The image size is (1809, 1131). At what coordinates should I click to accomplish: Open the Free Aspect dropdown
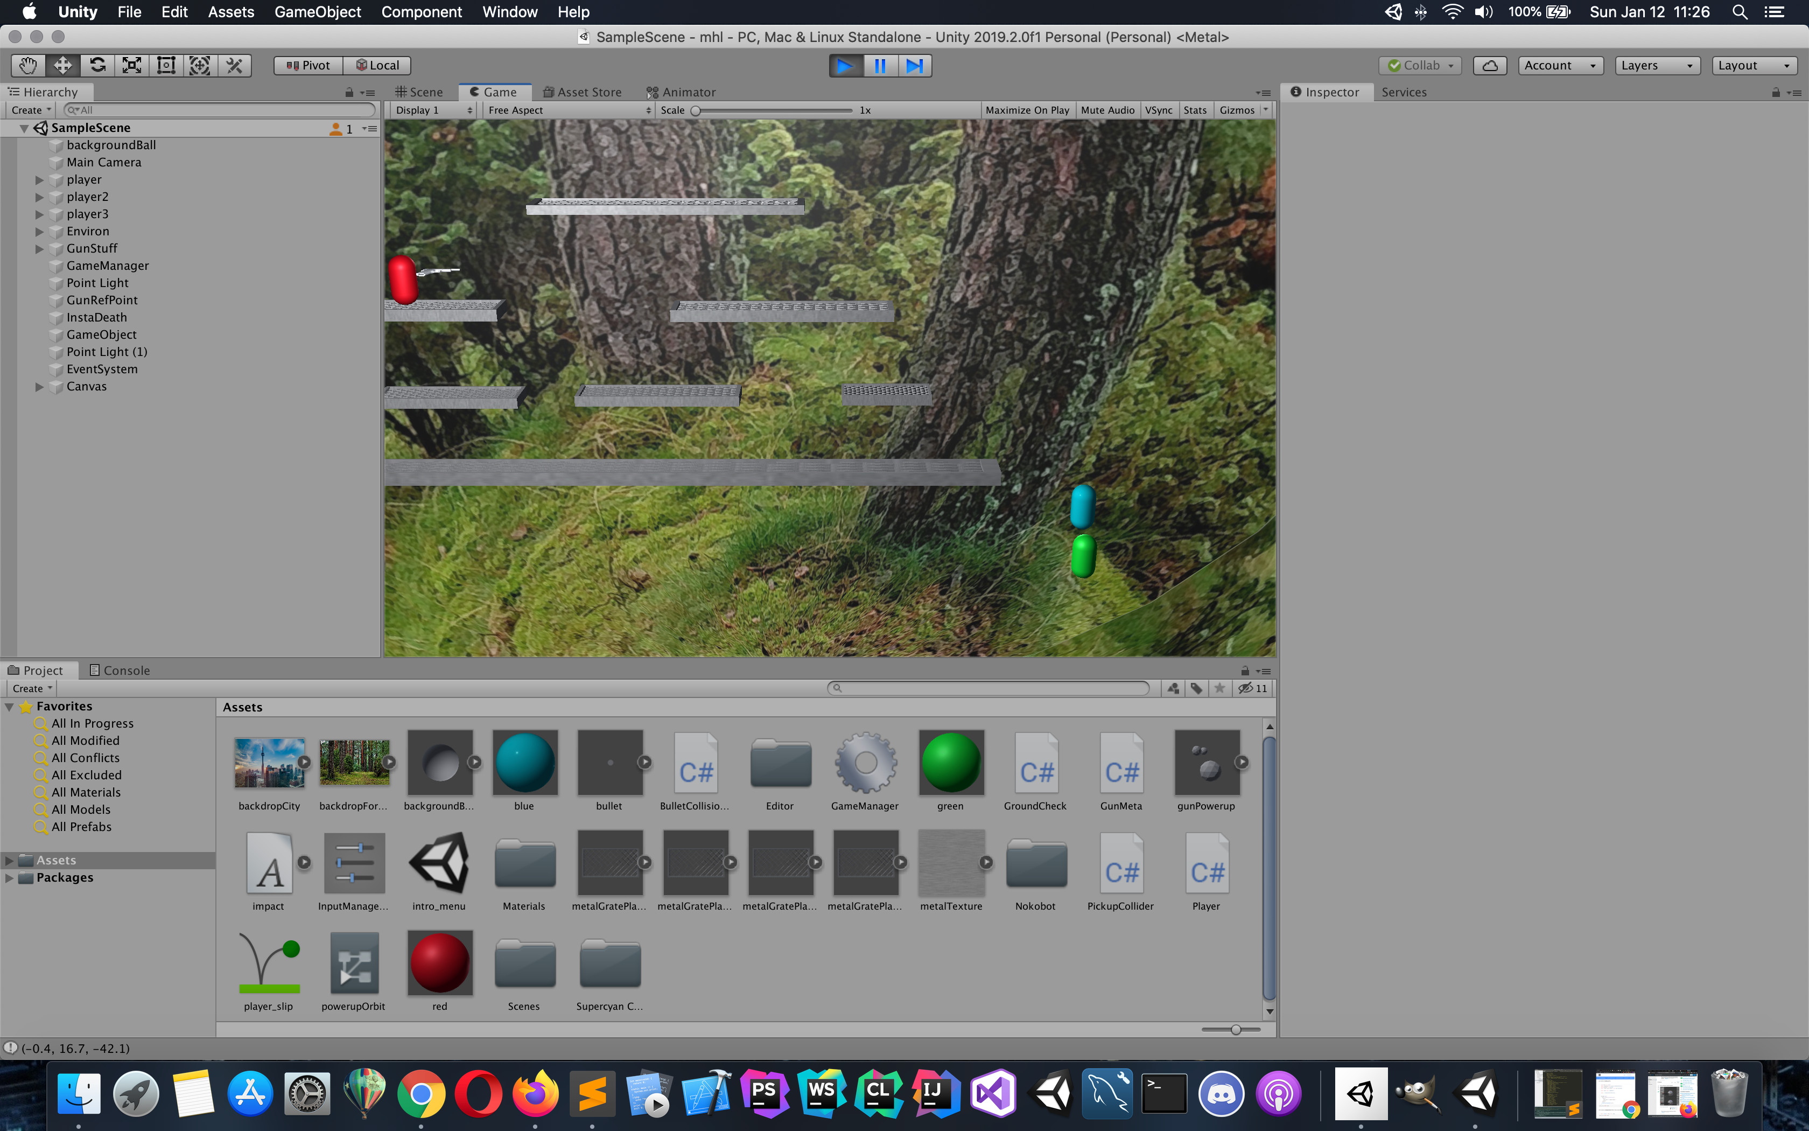pyautogui.click(x=569, y=110)
